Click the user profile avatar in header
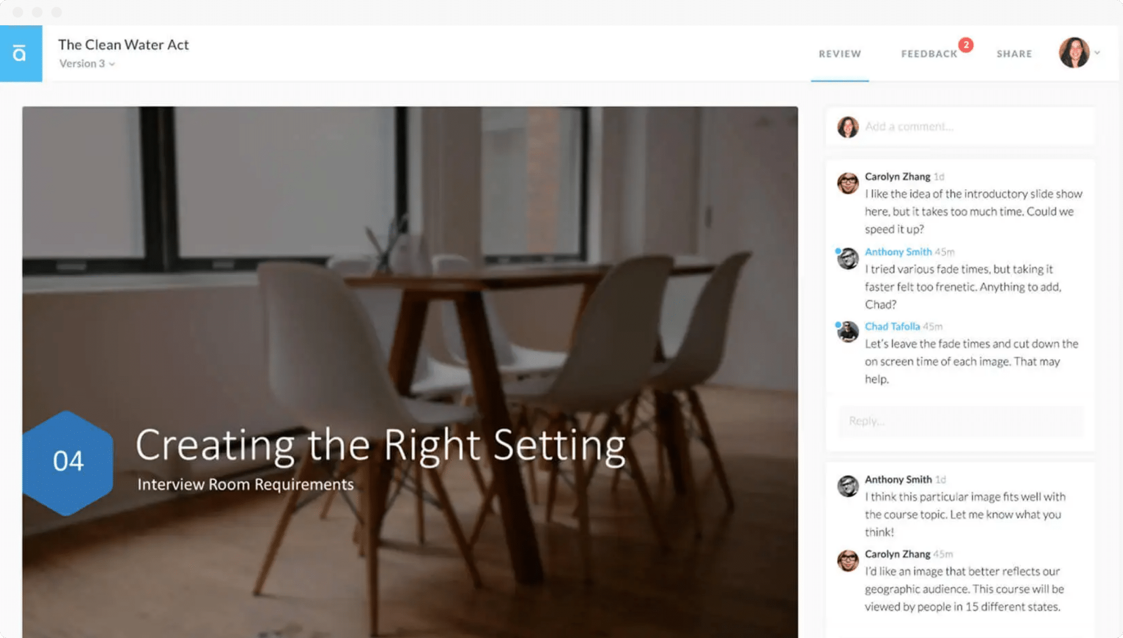 coord(1074,53)
